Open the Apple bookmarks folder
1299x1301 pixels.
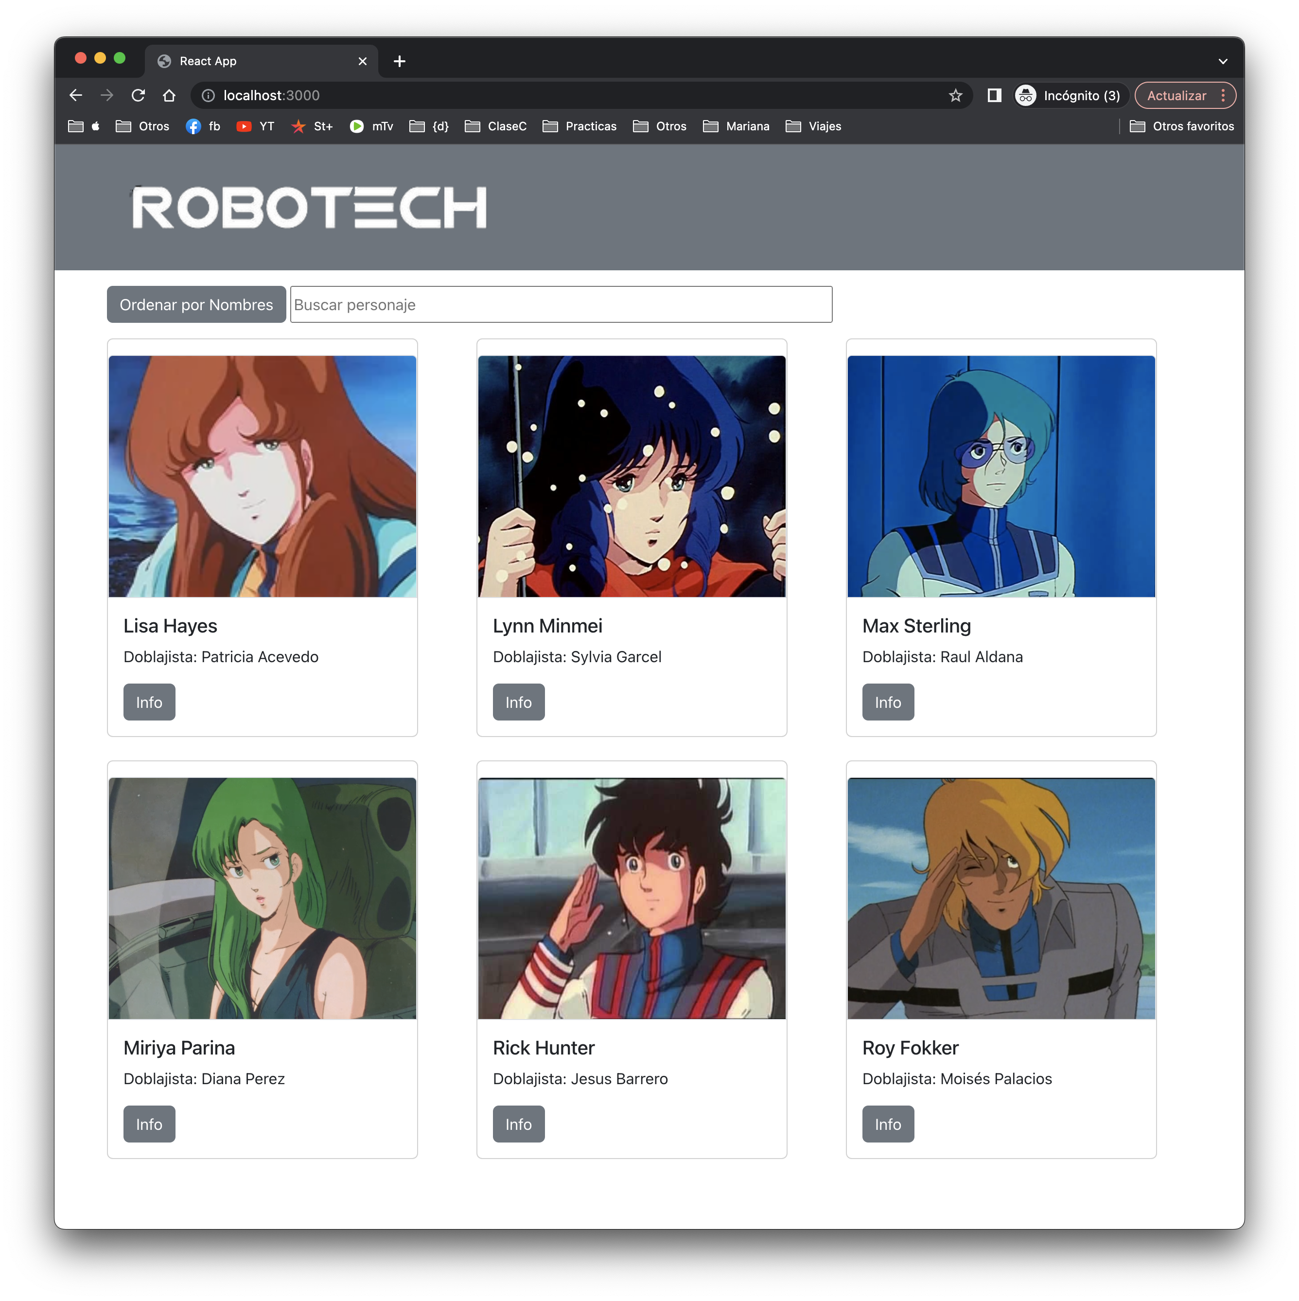coord(84,126)
